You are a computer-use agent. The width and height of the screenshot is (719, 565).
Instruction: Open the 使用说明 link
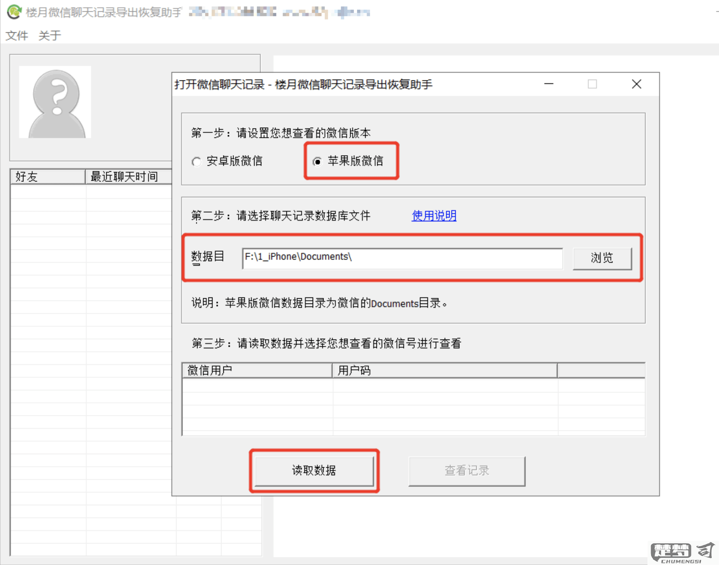(434, 216)
